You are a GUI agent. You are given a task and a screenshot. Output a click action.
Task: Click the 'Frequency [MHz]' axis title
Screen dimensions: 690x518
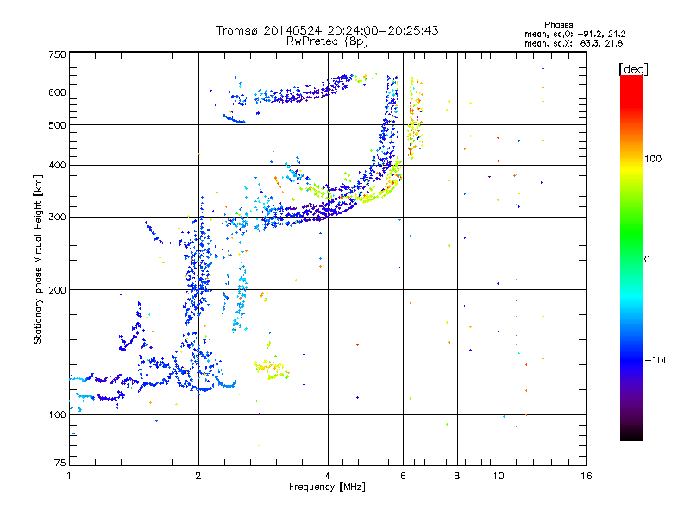tap(327, 487)
